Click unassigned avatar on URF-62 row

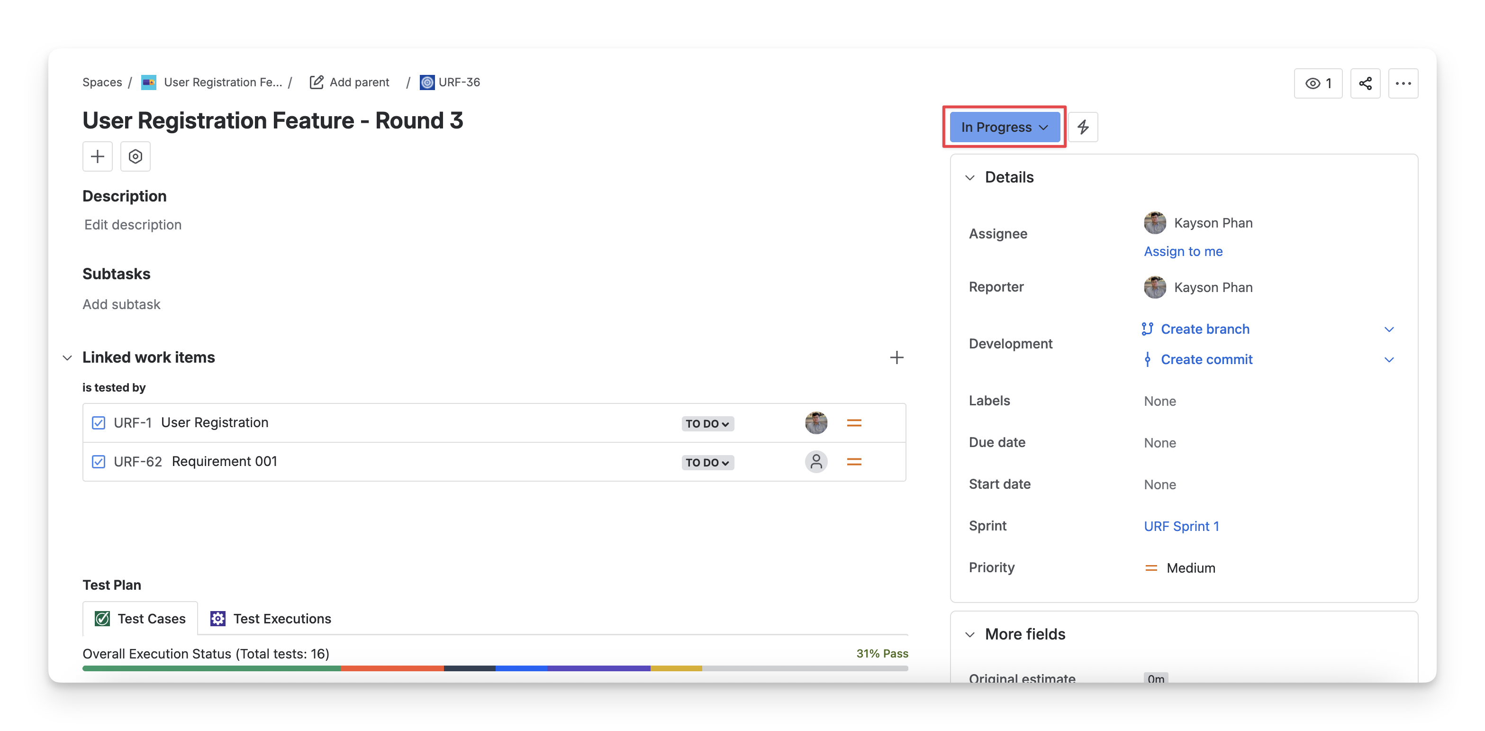click(816, 462)
